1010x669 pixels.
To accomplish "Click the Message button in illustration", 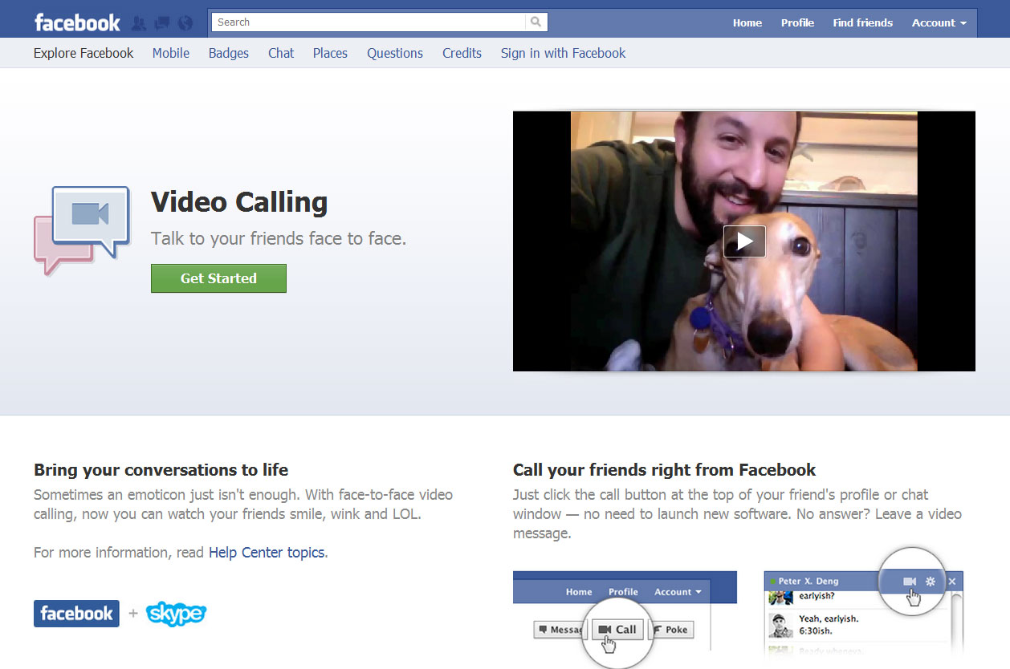I will point(560,630).
